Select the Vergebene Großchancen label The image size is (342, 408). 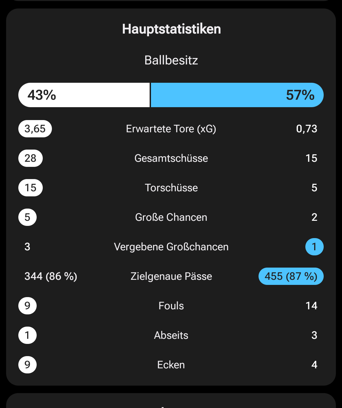(x=171, y=247)
